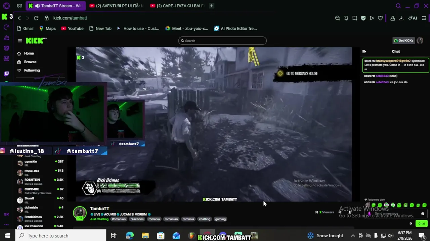Screen dimensions: 430x241
Task: Collapse the chat panel
Action: point(364,52)
